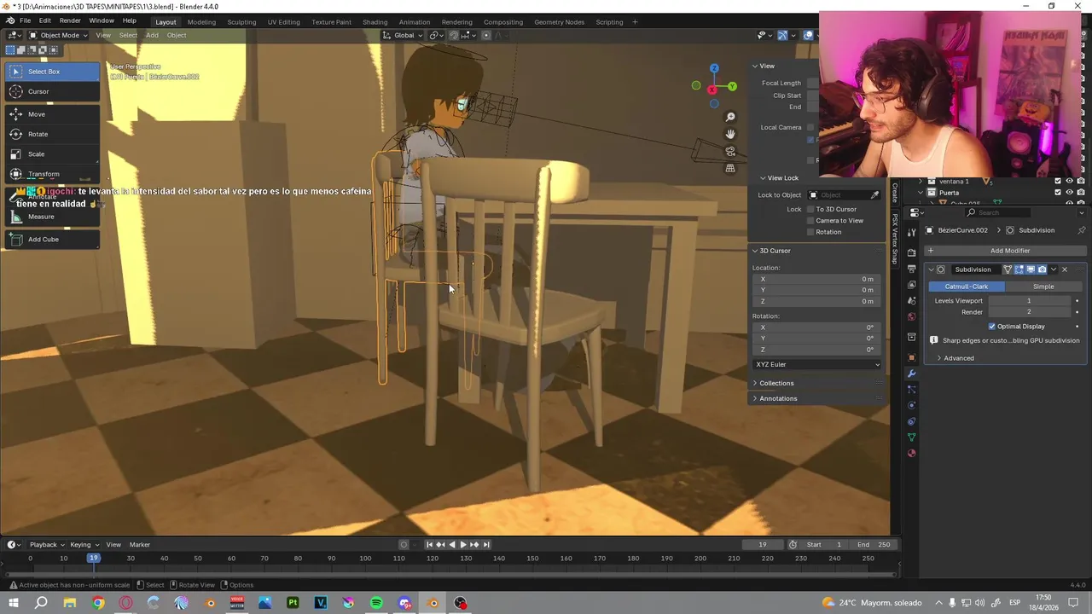
Task: Expand the Annotations panel
Action: pos(777,399)
